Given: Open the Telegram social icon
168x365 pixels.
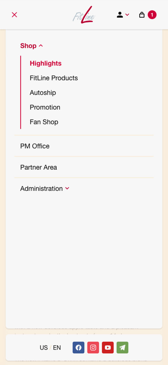Looking at the screenshot, I should (122, 348).
